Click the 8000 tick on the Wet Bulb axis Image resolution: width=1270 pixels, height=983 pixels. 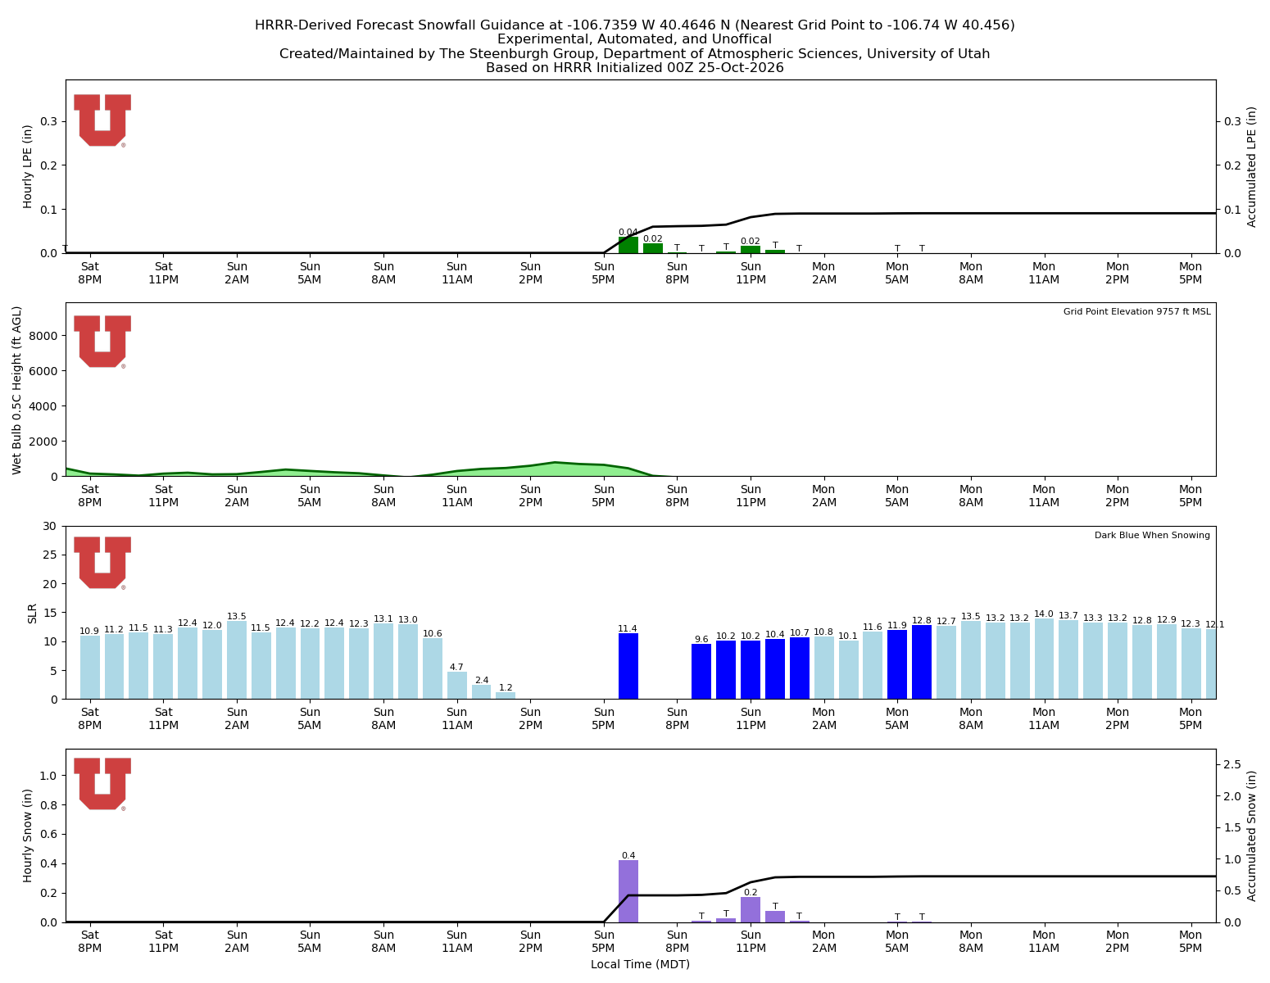point(43,336)
